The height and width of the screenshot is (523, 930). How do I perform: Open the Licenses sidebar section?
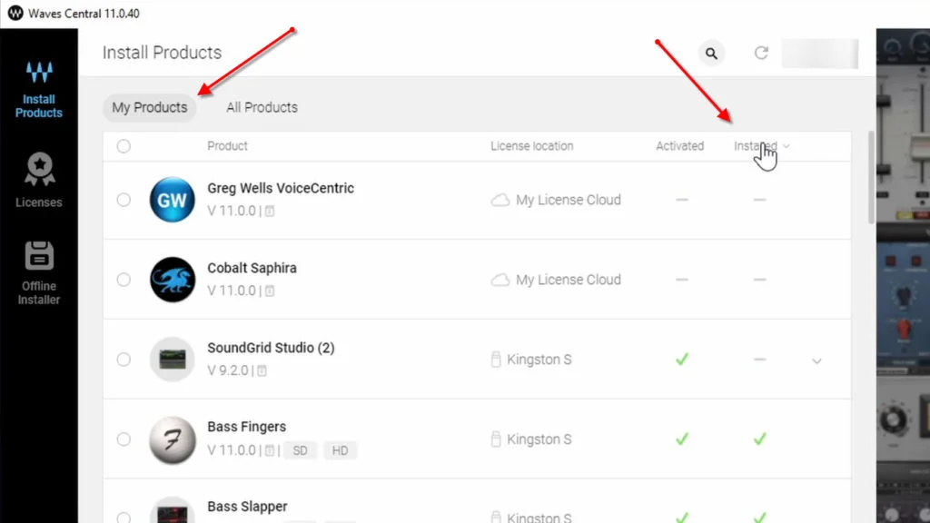point(38,181)
